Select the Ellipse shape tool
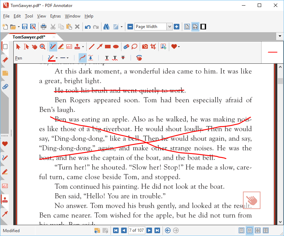The width and height of the screenshot is (284, 236). [116, 47]
